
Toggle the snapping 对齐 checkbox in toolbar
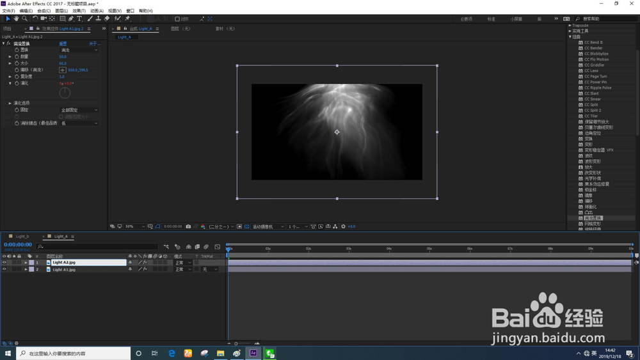[177, 19]
